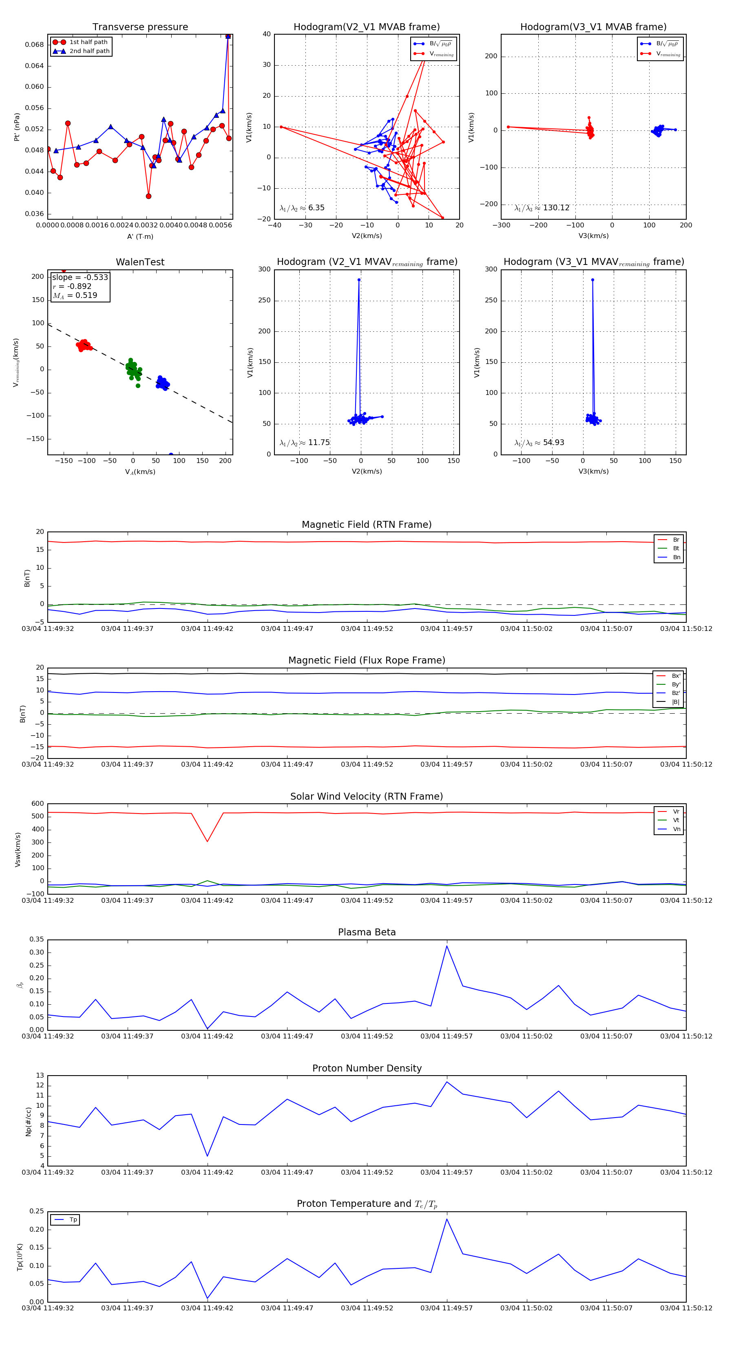Click the 'A' (T·m)' axis label
This screenshot has width=734, height=1345.
(x=140, y=236)
